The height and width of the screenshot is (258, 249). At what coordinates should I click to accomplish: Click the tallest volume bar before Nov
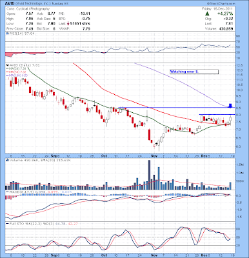tap(149, 175)
